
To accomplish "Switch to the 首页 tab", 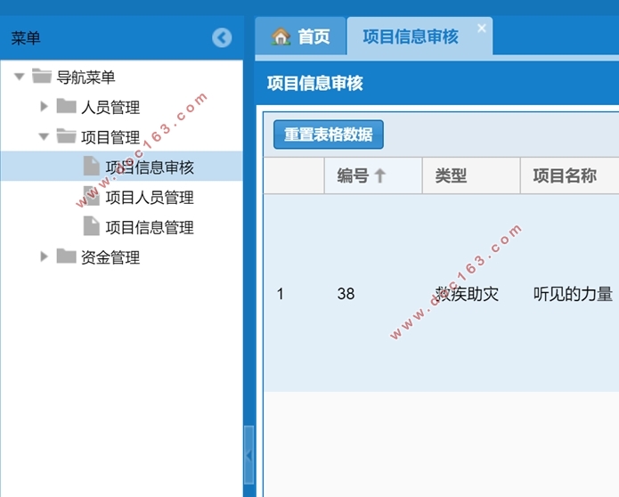I will (x=300, y=37).
